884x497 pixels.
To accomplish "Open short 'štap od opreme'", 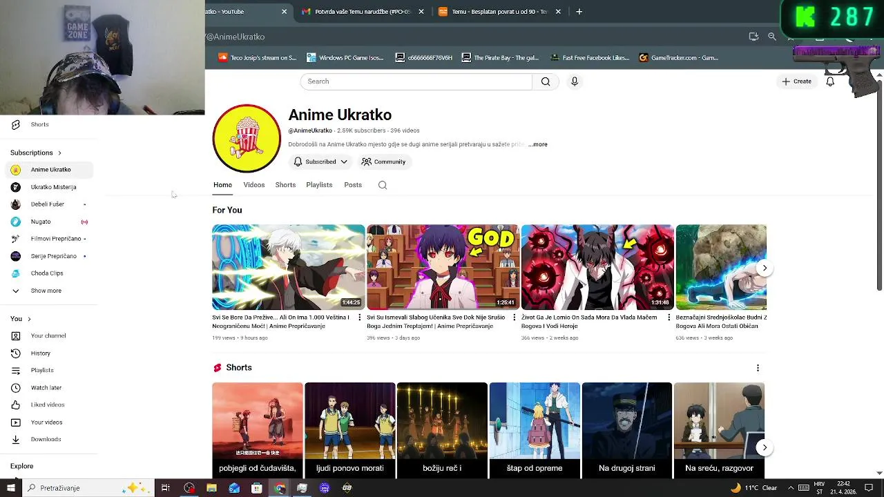I will (535, 429).
